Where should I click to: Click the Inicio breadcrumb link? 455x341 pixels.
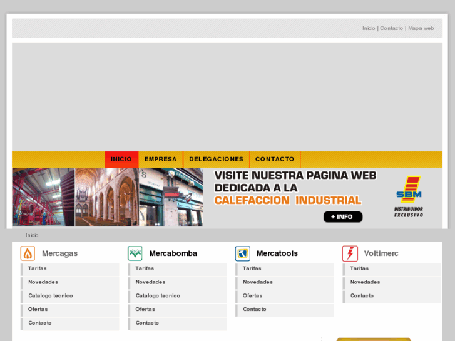32,235
